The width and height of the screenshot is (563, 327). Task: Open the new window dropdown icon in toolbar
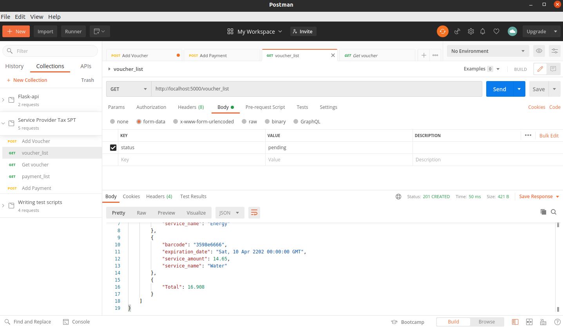point(100,31)
